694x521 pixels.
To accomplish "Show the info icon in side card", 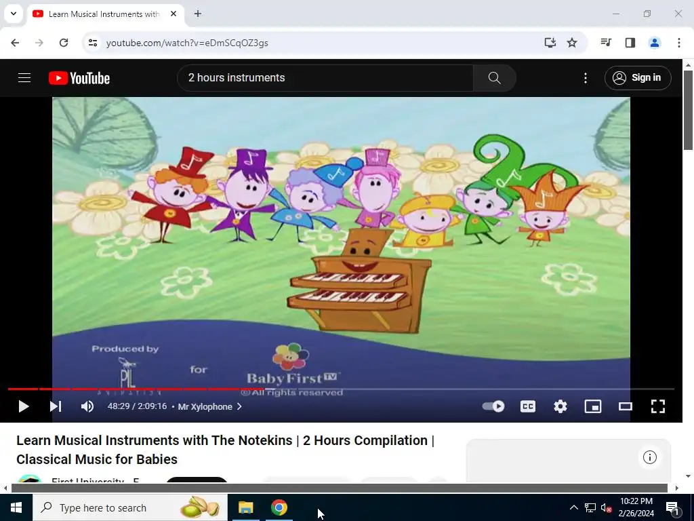I will coord(650,457).
